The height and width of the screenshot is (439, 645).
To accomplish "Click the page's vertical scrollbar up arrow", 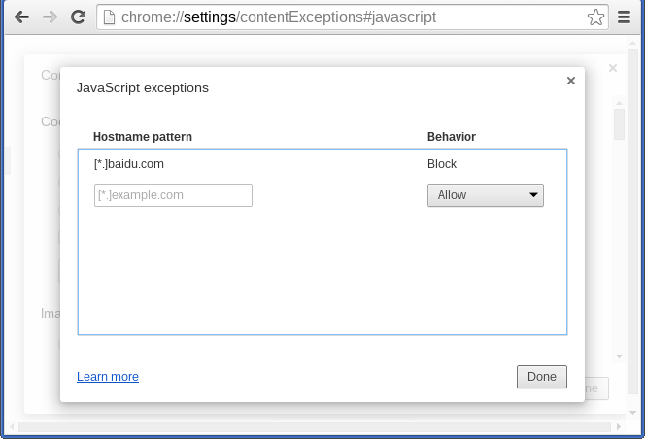I will (x=632, y=43).
